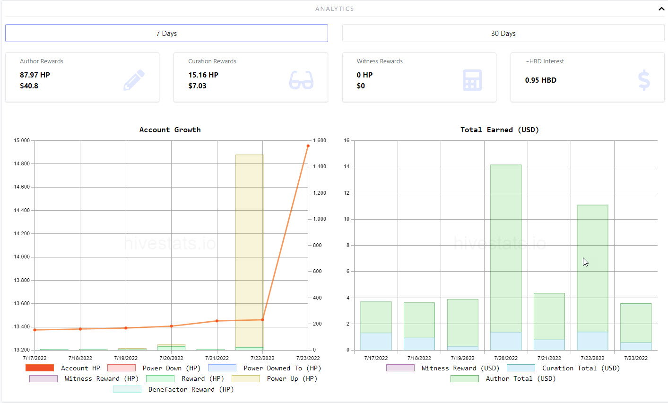Switch to the 7 Days view
The width and height of the screenshot is (668, 403).
pos(166,33)
